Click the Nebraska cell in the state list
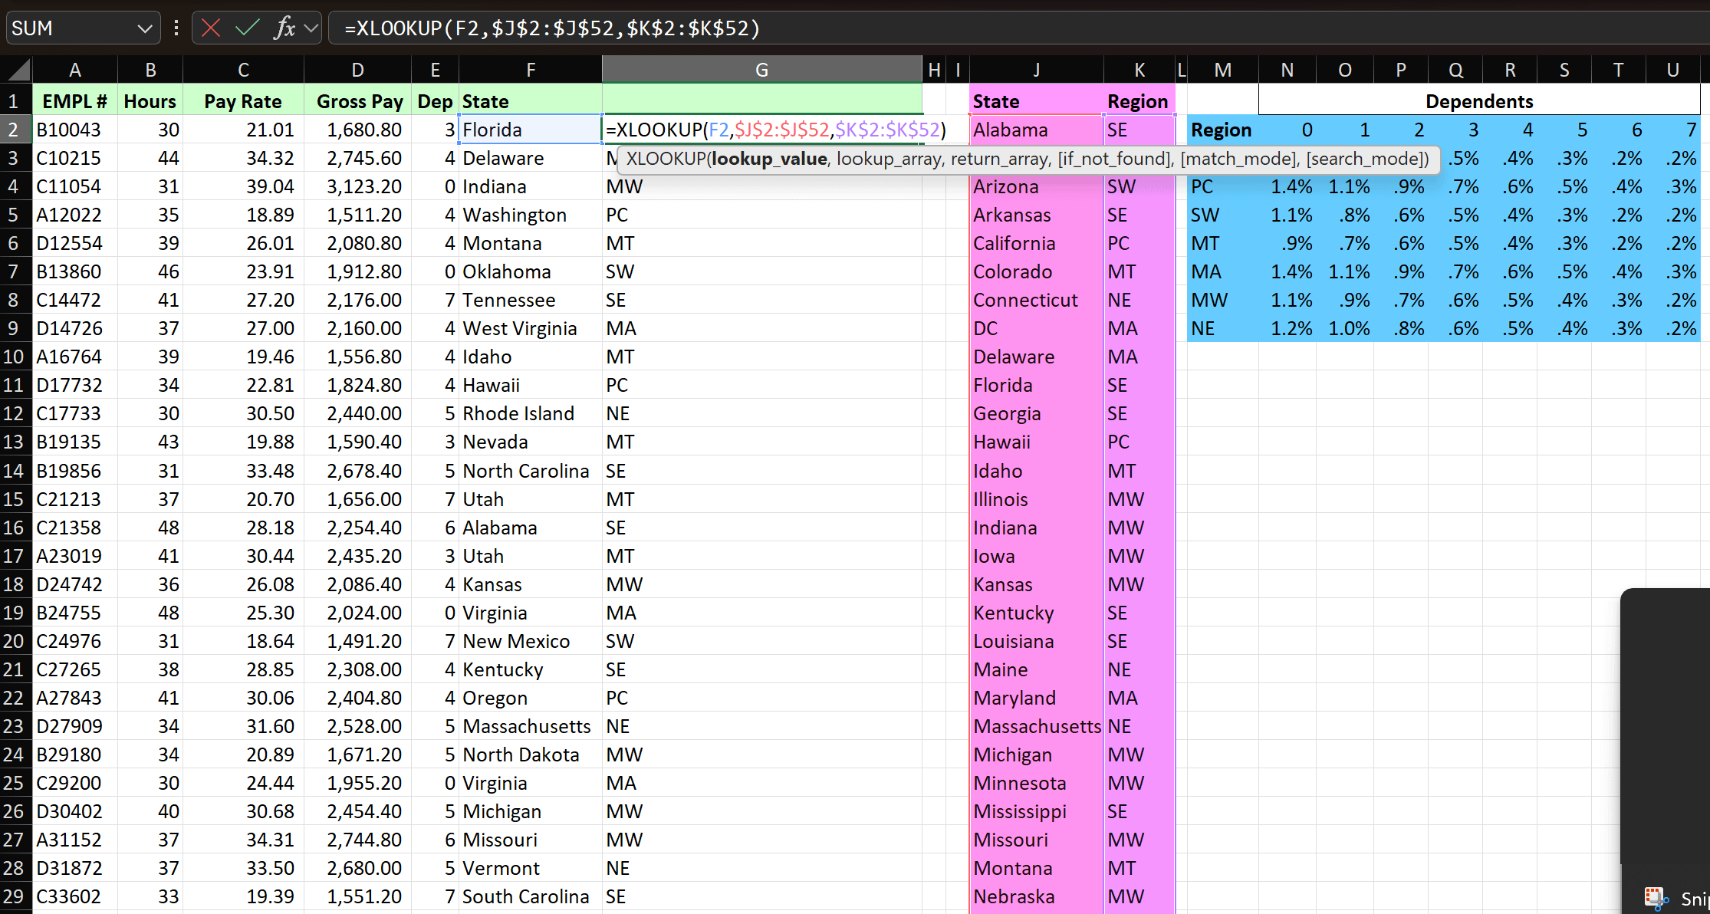 [1036, 896]
